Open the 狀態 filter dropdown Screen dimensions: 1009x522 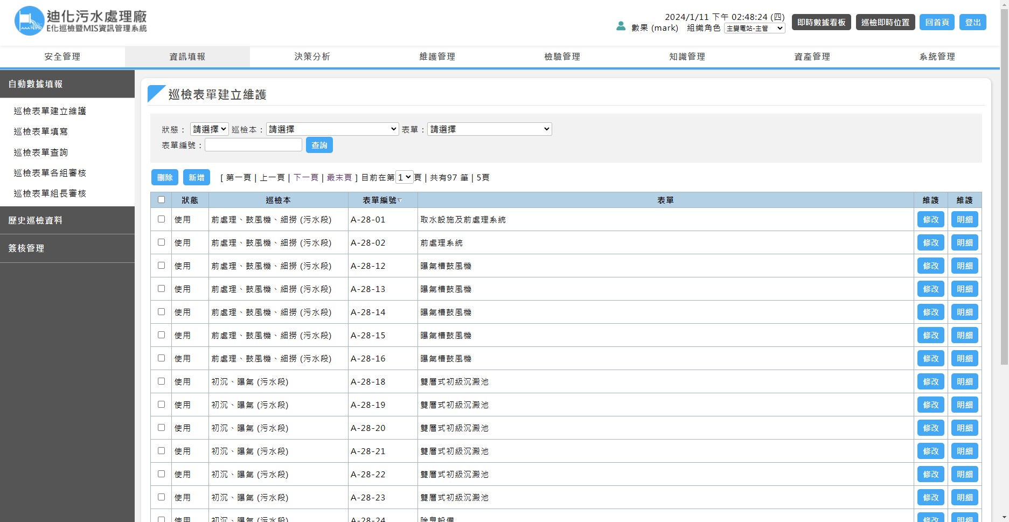209,129
